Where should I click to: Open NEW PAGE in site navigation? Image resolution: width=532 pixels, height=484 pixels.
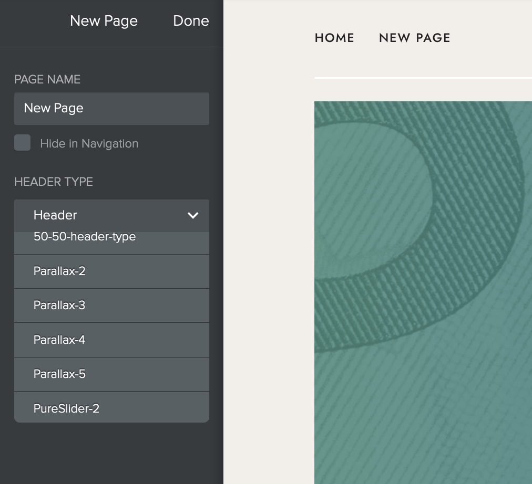click(x=414, y=38)
